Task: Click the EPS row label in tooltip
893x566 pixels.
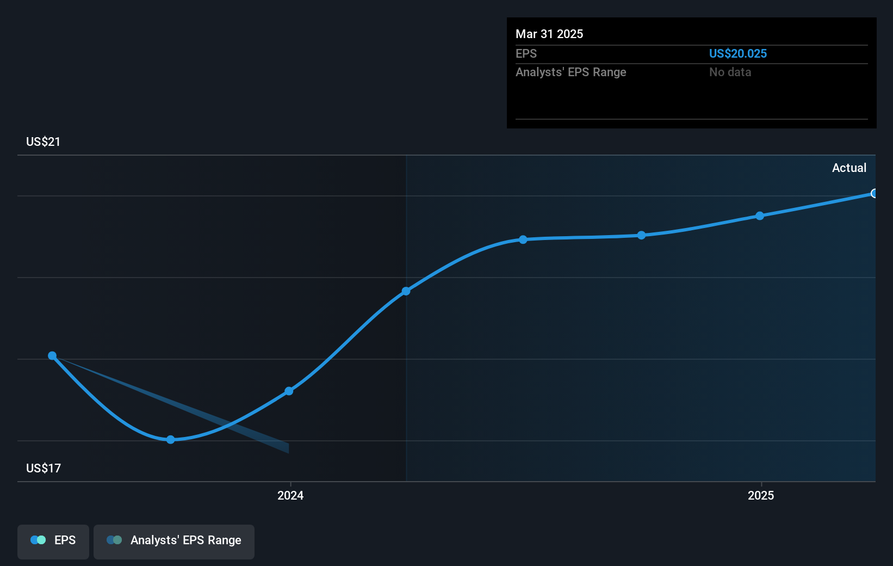Action: [526, 53]
